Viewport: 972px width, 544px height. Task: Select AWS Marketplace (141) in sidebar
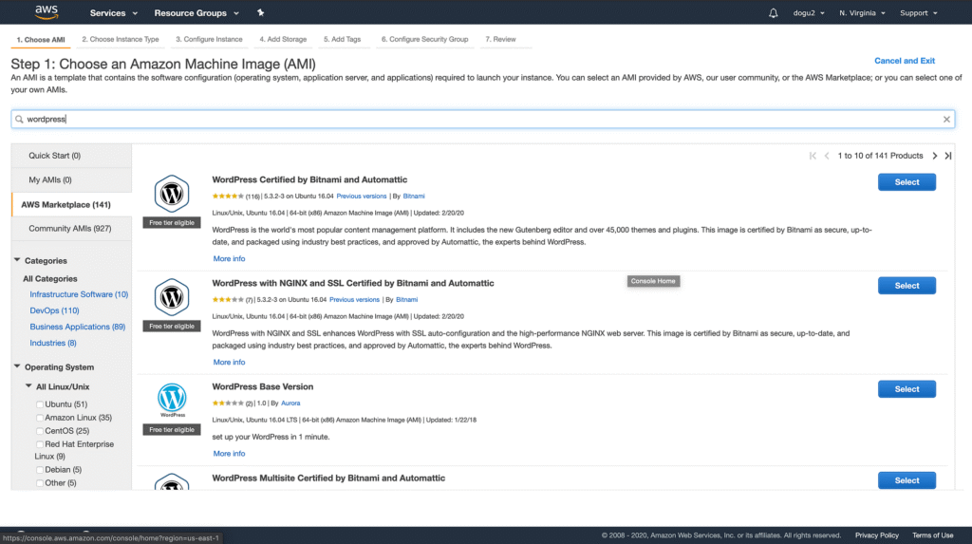(71, 205)
